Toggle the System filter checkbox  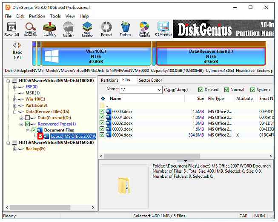coord(252,90)
